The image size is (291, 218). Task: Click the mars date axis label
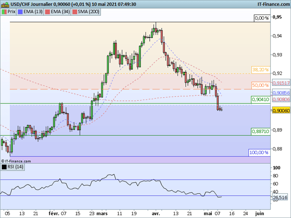point(102,214)
